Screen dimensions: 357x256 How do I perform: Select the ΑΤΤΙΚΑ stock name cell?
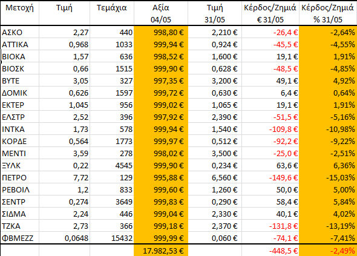[x=20, y=44]
